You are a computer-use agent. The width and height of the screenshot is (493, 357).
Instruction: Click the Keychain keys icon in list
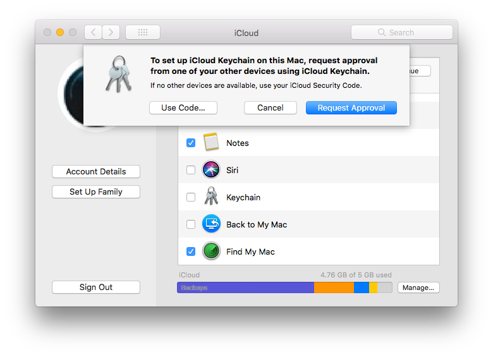pyautogui.click(x=211, y=196)
